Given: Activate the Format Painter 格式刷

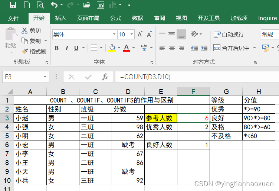Looking at the screenshot, I should (34, 51).
